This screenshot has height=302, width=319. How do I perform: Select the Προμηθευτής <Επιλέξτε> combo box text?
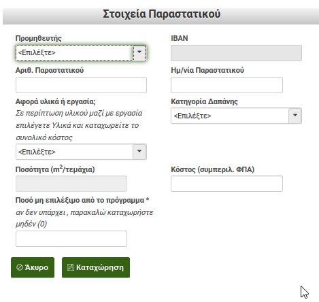click(x=37, y=52)
